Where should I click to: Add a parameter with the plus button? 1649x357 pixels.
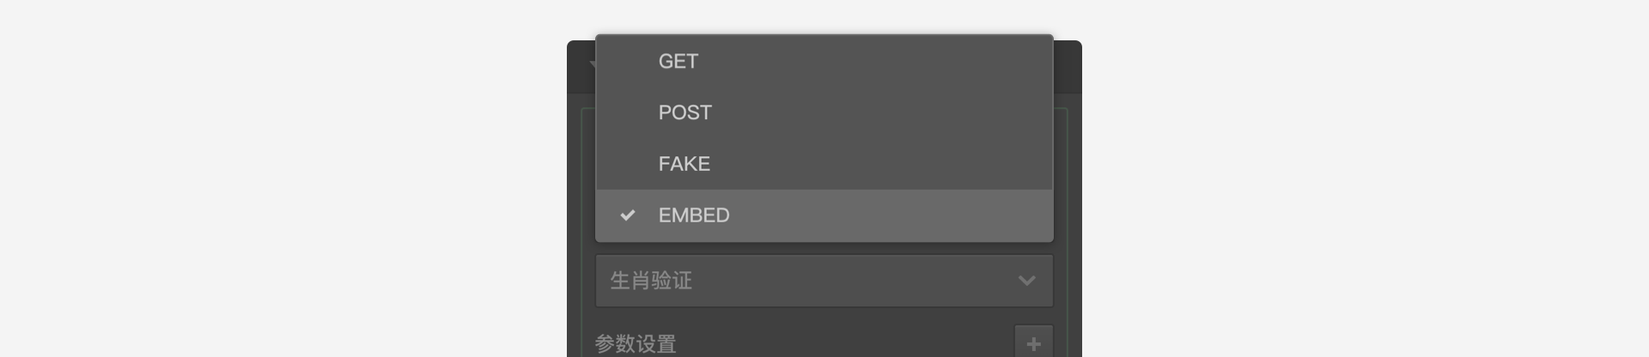(x=1033, y=343)
